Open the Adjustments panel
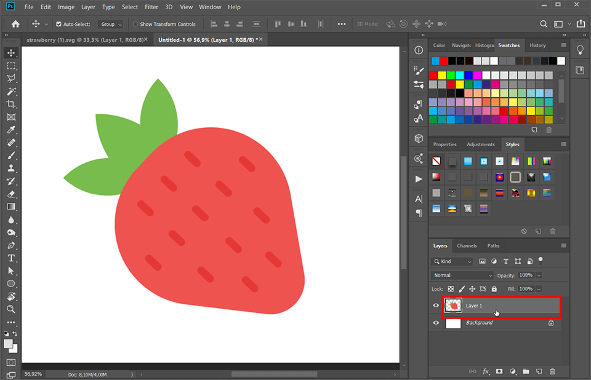591x380 pixels. pyautogui.click(x=481, y=144)
